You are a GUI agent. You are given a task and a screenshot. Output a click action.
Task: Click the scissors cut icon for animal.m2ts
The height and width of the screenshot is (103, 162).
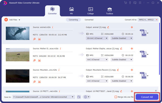click(x=39, y=39)
